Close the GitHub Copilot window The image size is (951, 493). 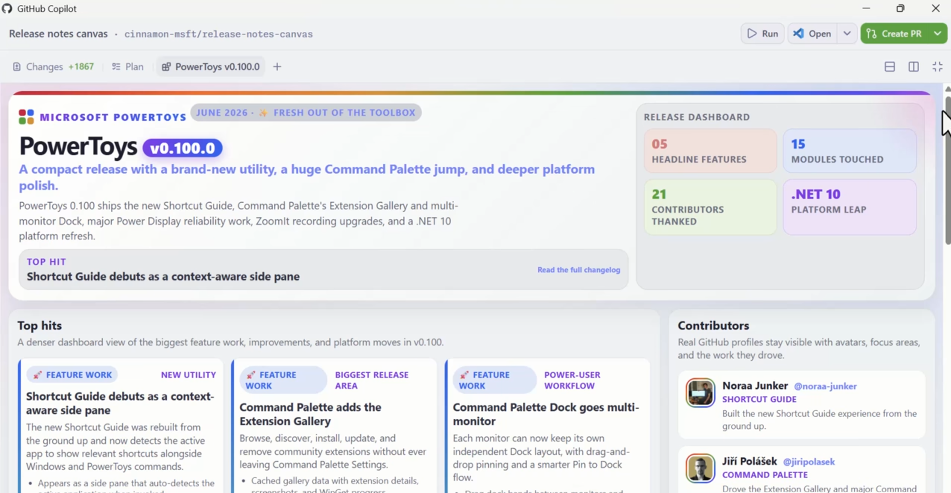point(935,9)
